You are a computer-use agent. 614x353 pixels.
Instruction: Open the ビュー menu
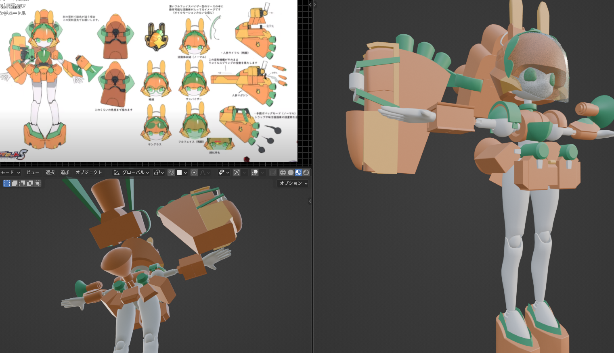33,172
